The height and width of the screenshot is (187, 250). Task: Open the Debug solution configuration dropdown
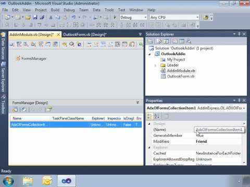[x=145, y=17]
